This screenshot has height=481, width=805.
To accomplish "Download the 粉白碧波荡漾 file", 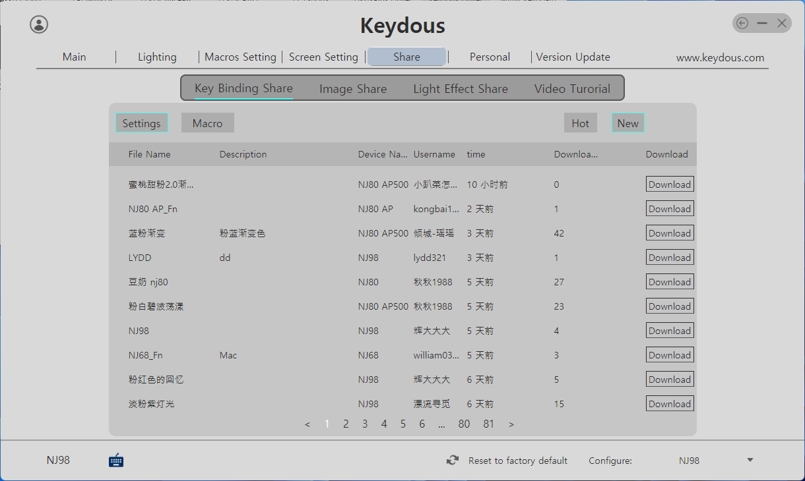I will point(670,306).
